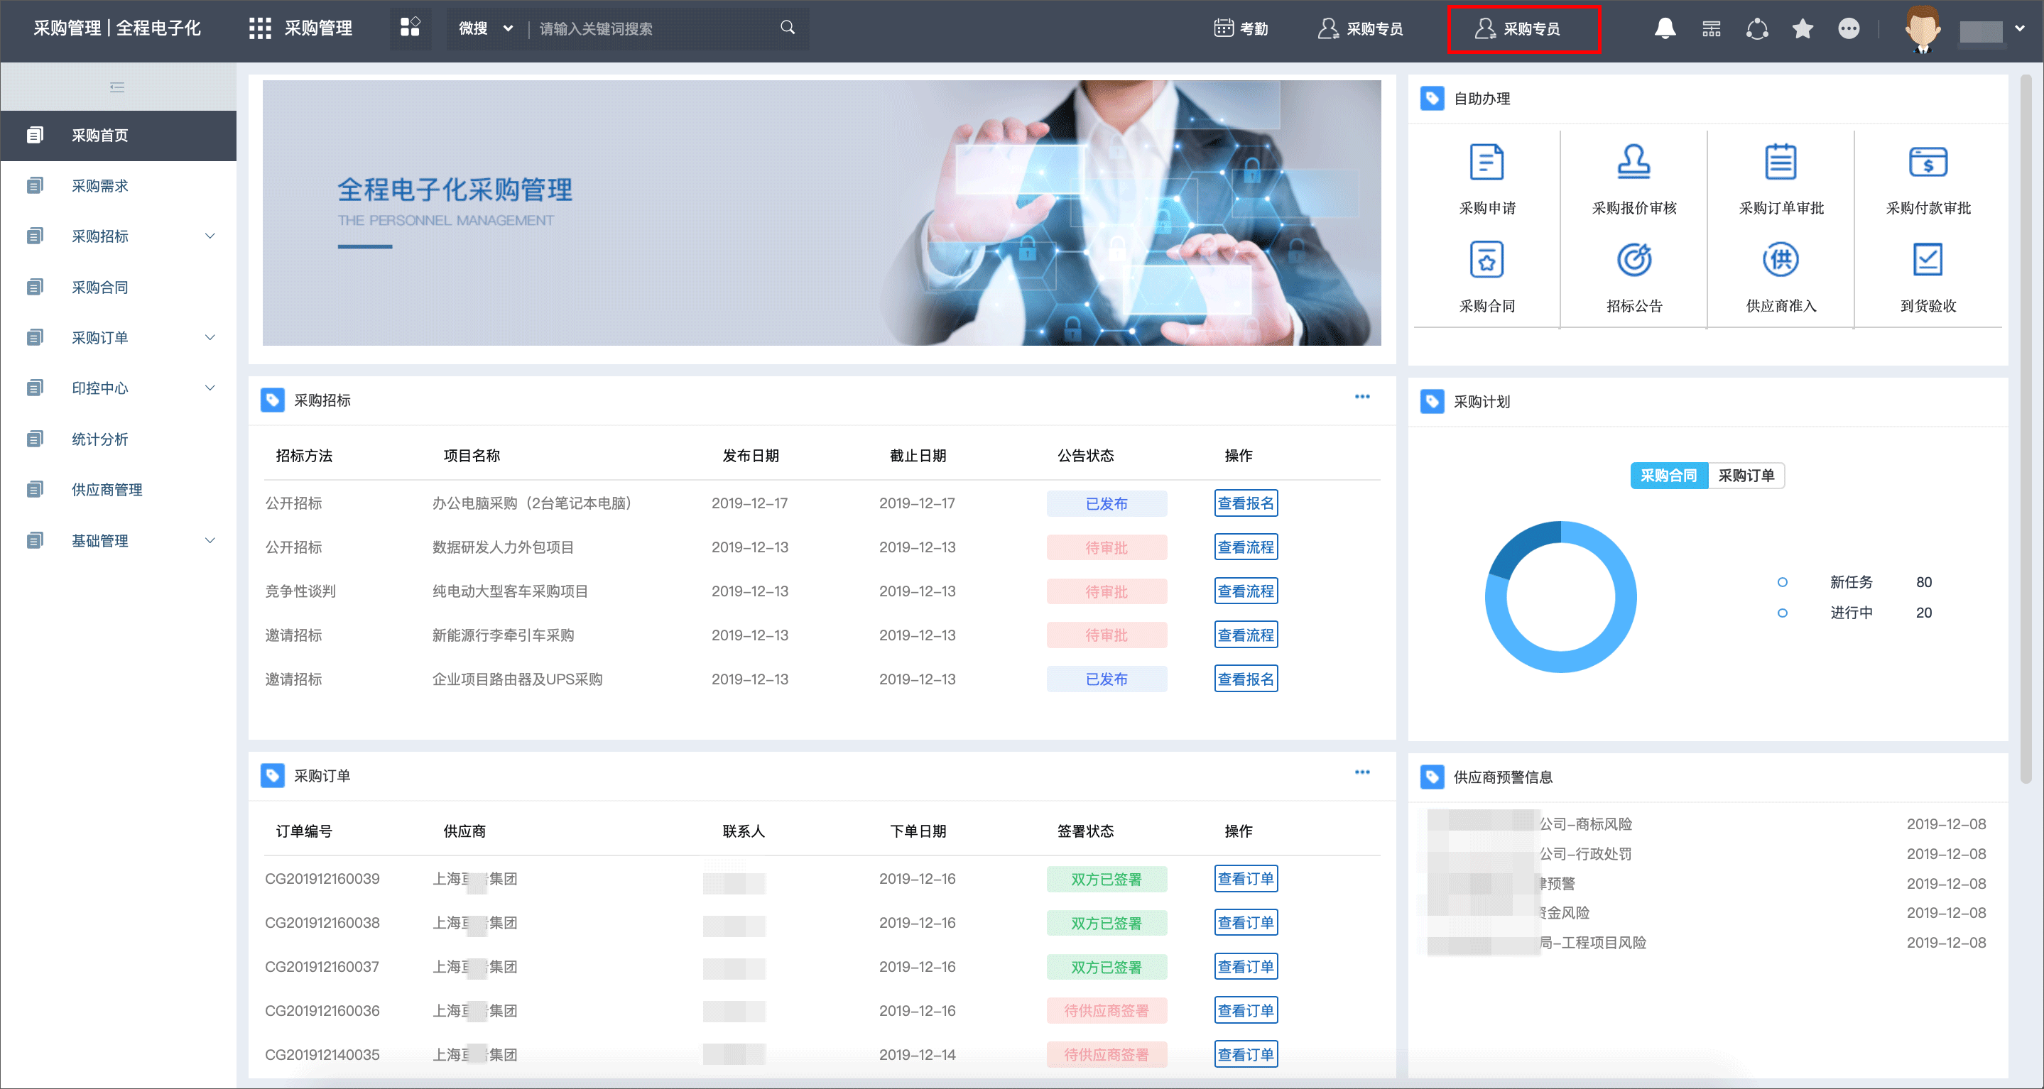
Task: Collapse the sidebar with the hamburger icon
Action: coord(116,87)
